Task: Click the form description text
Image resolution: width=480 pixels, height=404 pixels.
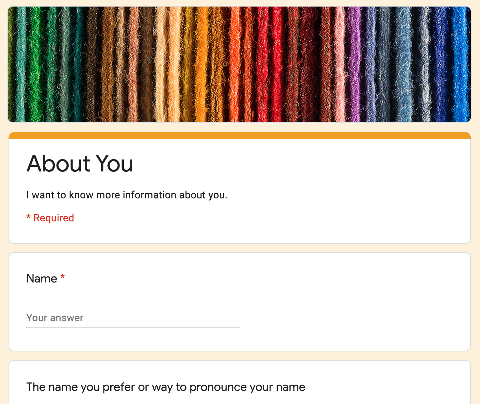Action: (127, 195)
